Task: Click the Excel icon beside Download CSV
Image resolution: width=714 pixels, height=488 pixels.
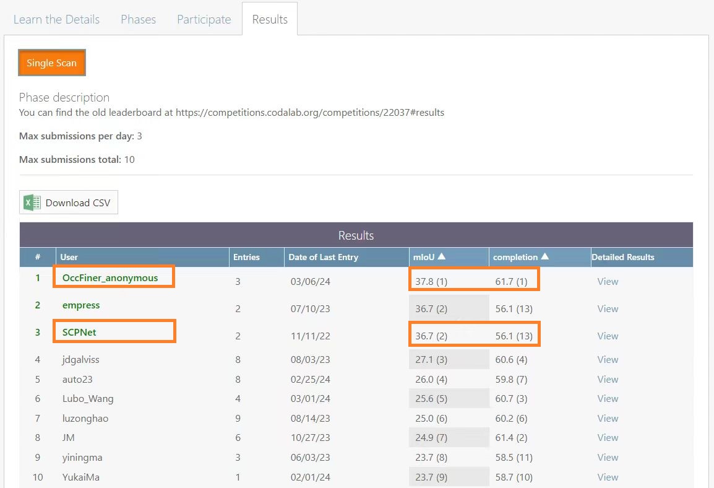Action: 32,203
